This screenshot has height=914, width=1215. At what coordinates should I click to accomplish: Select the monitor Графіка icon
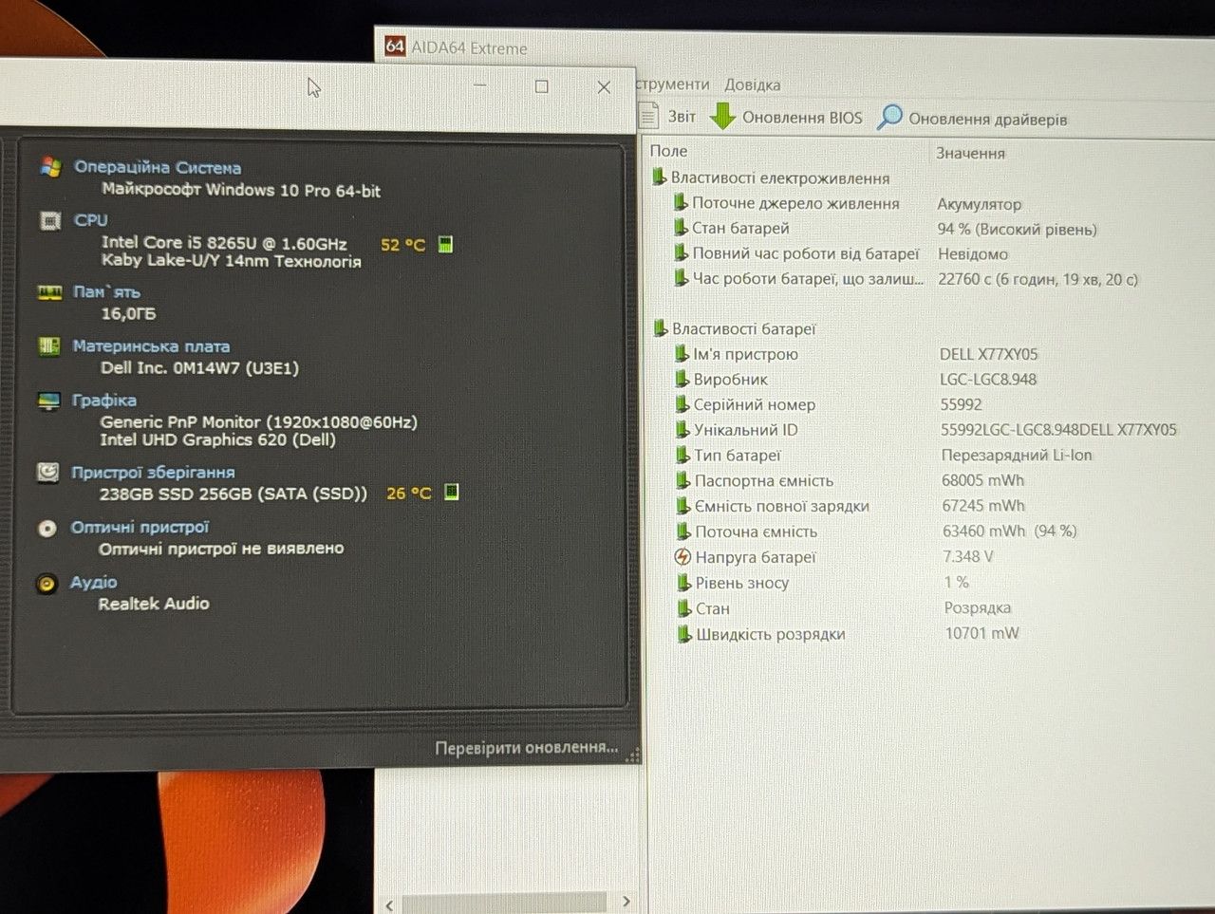(48, 401)
